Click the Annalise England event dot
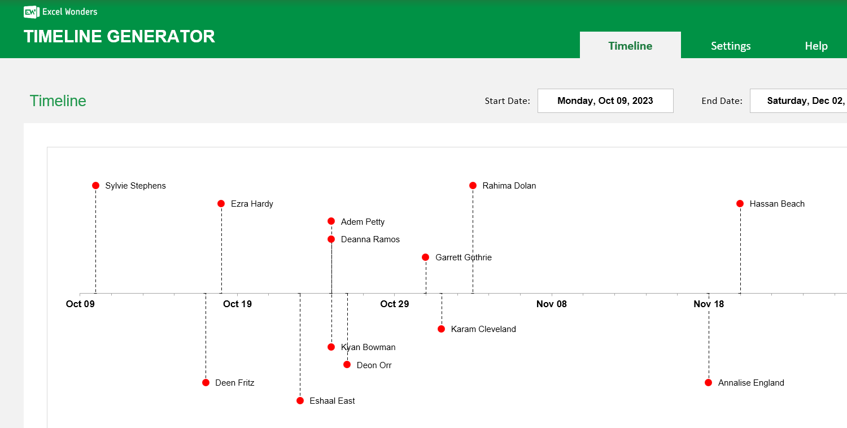847x428 pixels. [708, 382]
